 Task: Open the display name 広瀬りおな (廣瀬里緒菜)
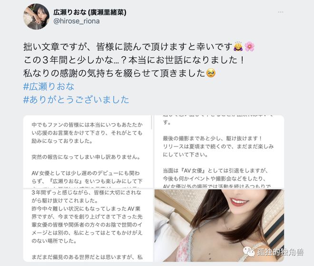coord(90,12)
